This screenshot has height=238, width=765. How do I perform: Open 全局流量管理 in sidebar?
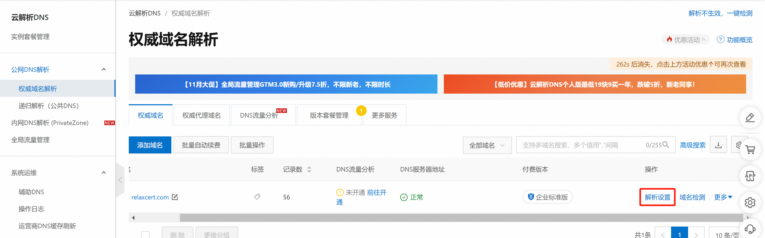click(x=30, y=140)
